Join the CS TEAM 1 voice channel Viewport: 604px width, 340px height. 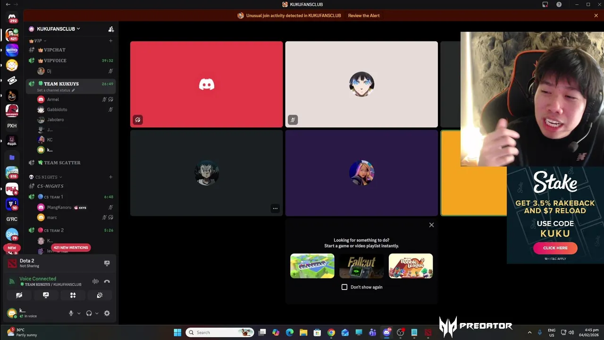[71, 196]
